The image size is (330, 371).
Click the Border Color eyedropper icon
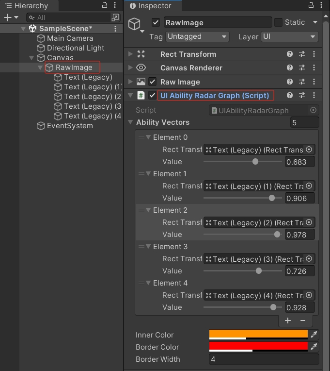pyautogui.click(x=314, y=347)
